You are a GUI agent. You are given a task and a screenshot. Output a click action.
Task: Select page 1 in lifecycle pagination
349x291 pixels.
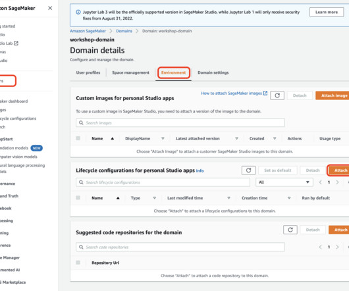[x=329, y=182]
